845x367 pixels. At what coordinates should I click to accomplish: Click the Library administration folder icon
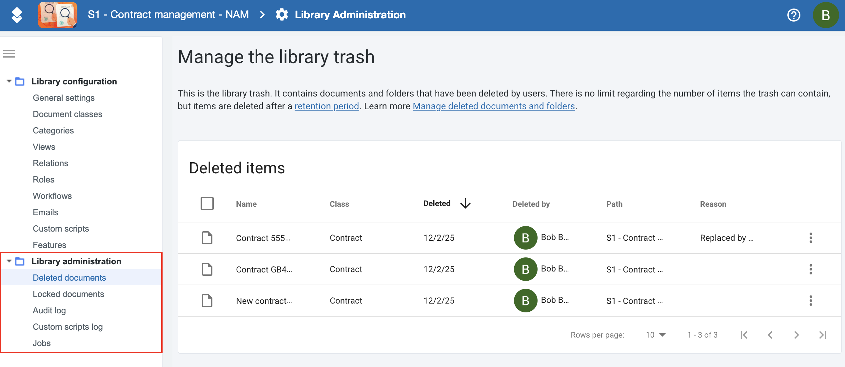click(20, 261)
